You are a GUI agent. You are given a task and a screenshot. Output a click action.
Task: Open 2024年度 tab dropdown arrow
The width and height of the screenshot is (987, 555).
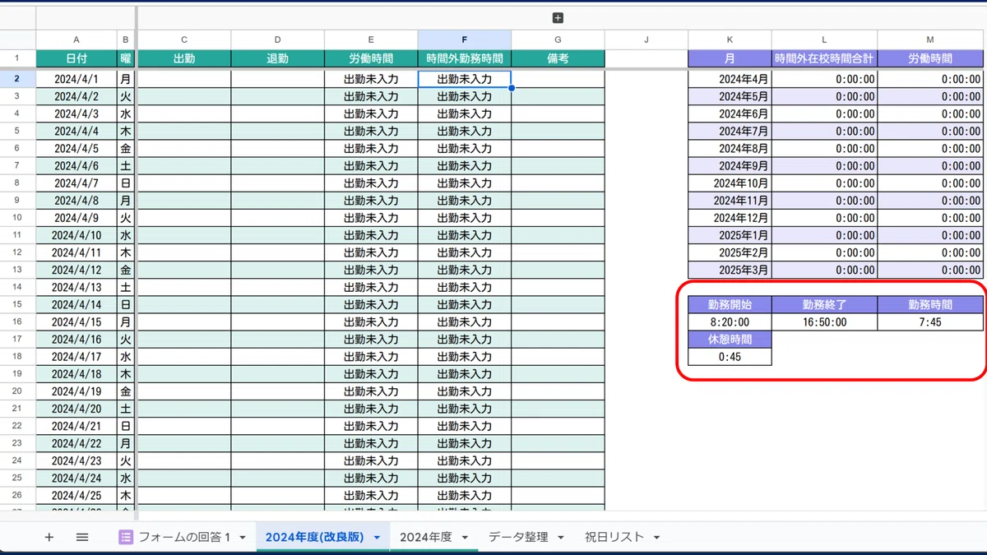pyautogui.click(x=465, y=538)
